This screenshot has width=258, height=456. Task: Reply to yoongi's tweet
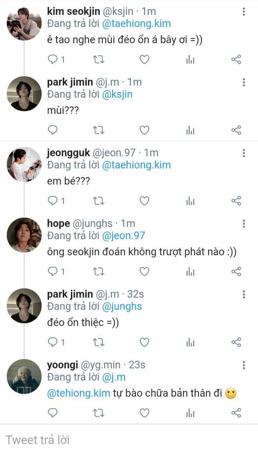coord(53,413)
